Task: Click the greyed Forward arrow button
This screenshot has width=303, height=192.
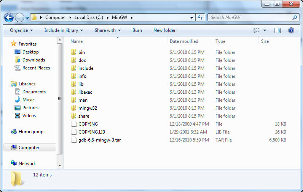Action: [19, 18]
